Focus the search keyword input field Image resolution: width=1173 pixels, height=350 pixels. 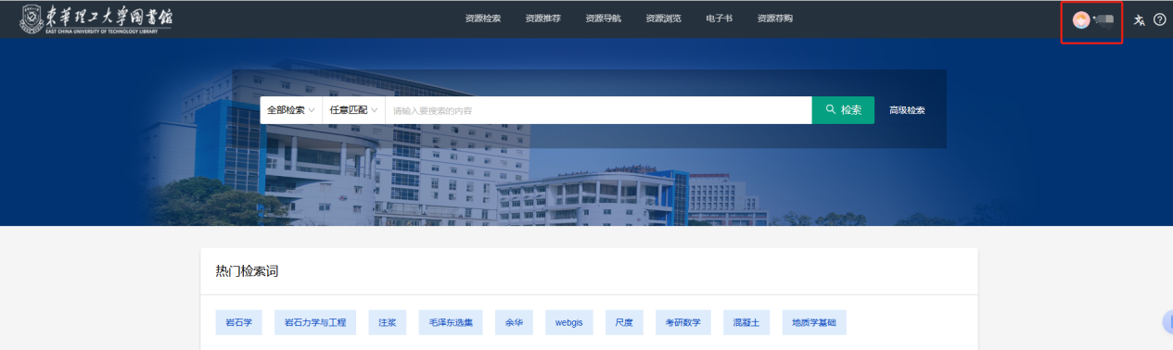click(x=598, y=110)
